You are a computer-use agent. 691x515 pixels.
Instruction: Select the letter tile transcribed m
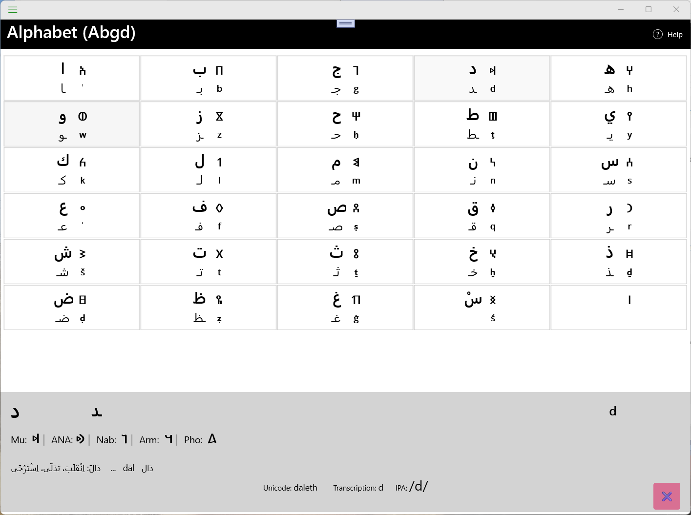pos(345,170)
